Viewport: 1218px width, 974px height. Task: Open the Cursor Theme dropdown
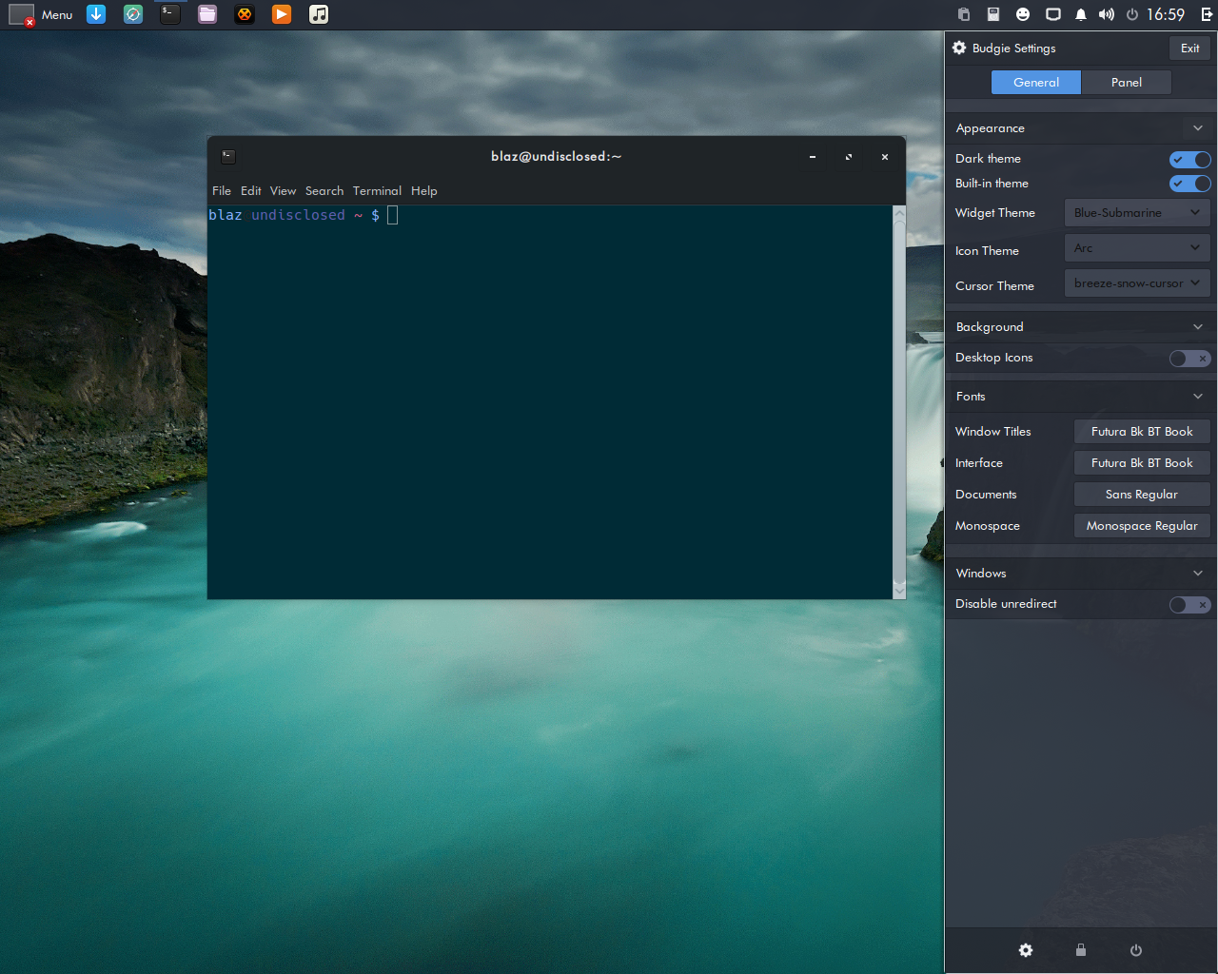pos(1137,282)
